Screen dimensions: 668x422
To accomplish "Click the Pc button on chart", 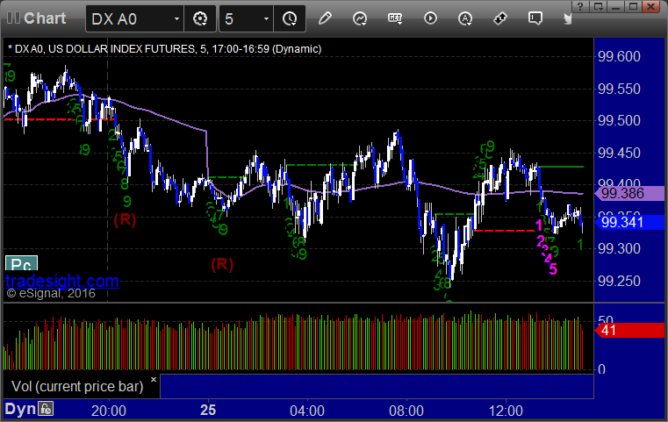I will click(21, 264).
